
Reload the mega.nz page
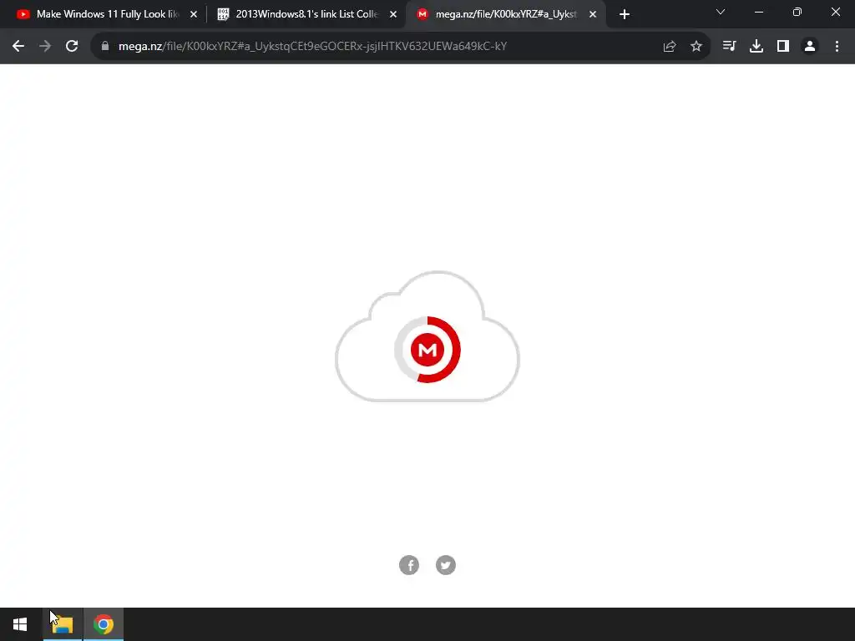click(x=72, y=47)
